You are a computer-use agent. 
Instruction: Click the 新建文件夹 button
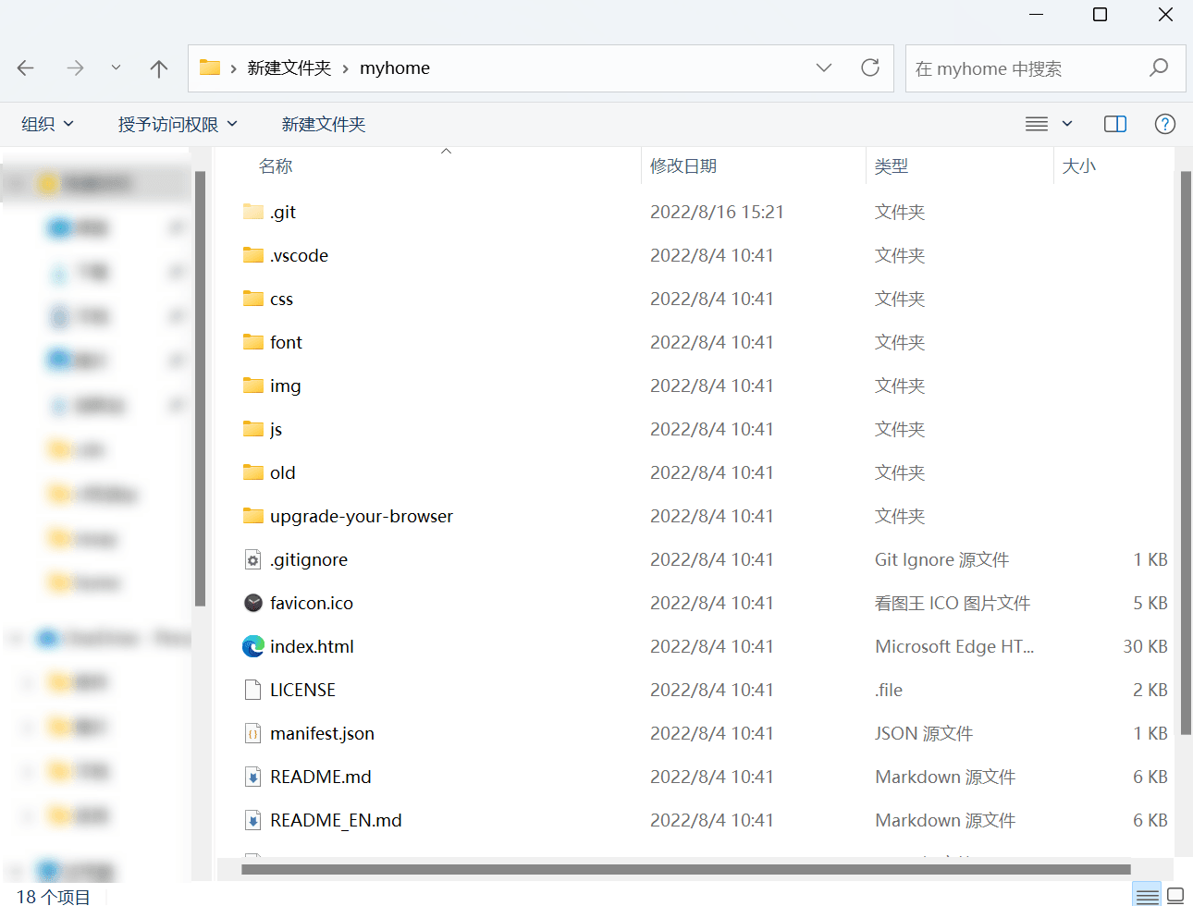pos(324,124)
